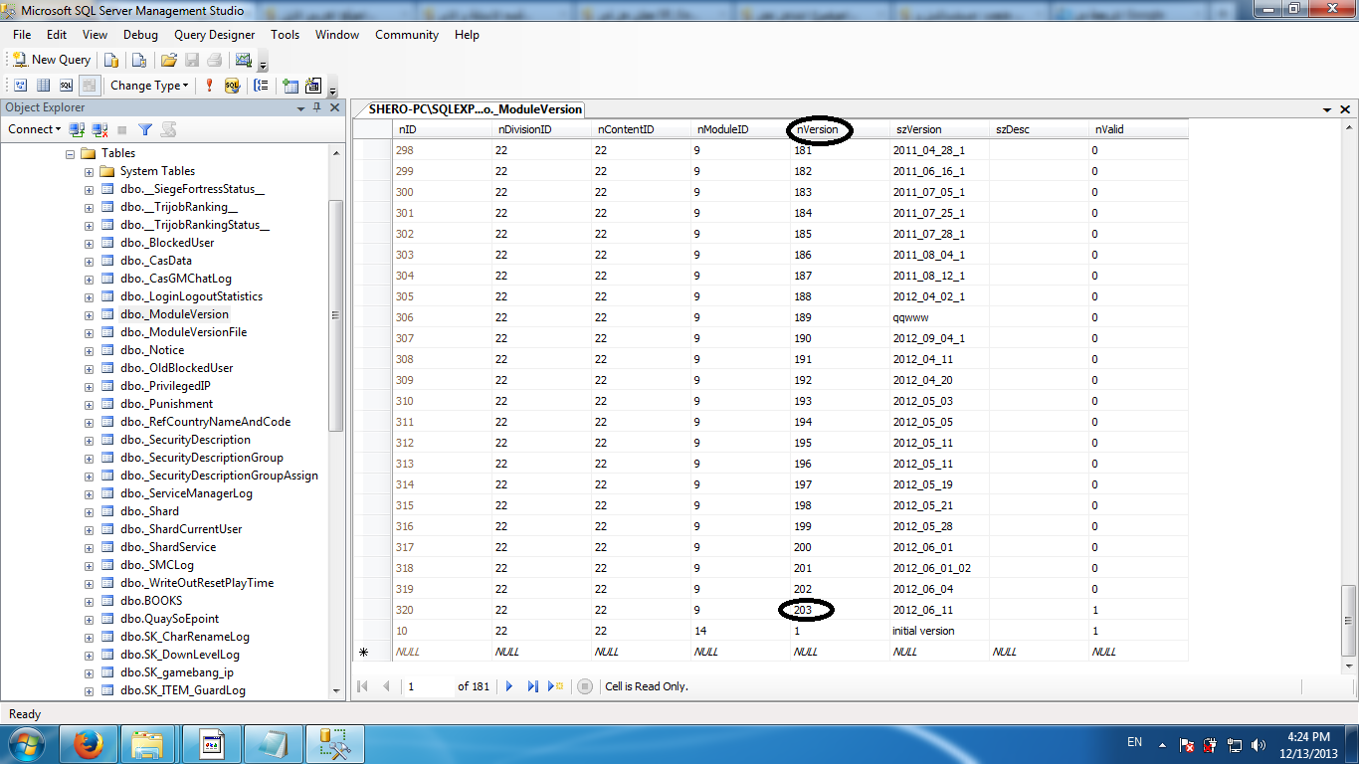Screen dimensions: 1359x764
Task: Move to last record arrow
Action: [x=532, y=686]
